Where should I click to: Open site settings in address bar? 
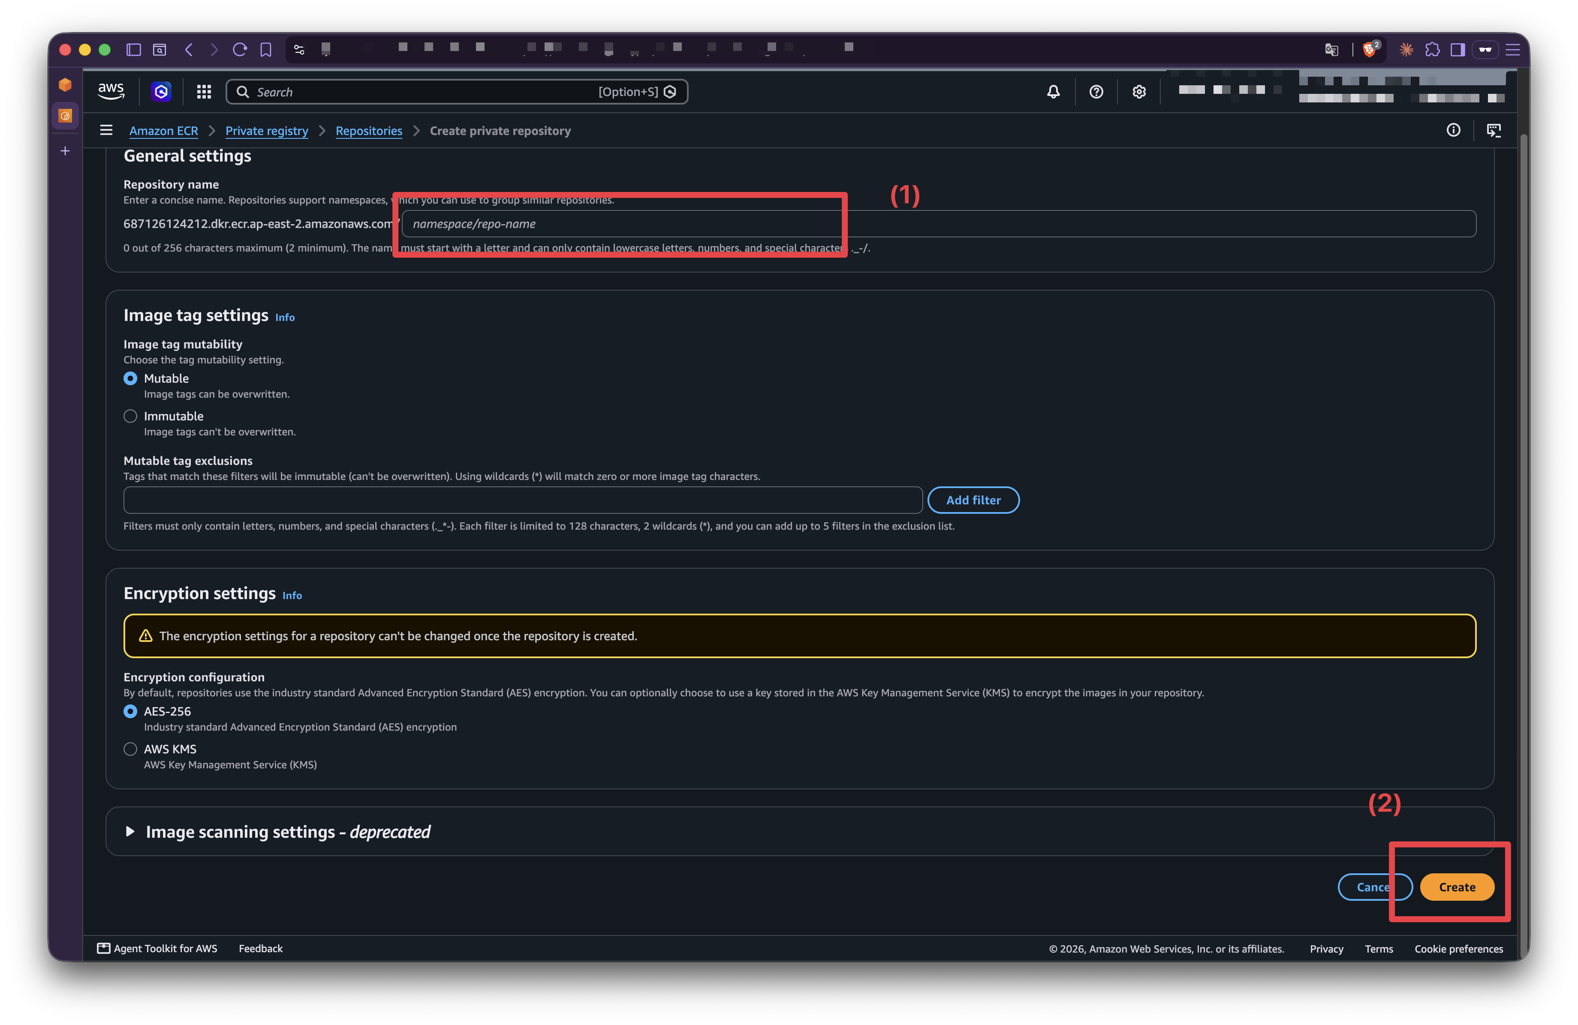tap(299, 50)
